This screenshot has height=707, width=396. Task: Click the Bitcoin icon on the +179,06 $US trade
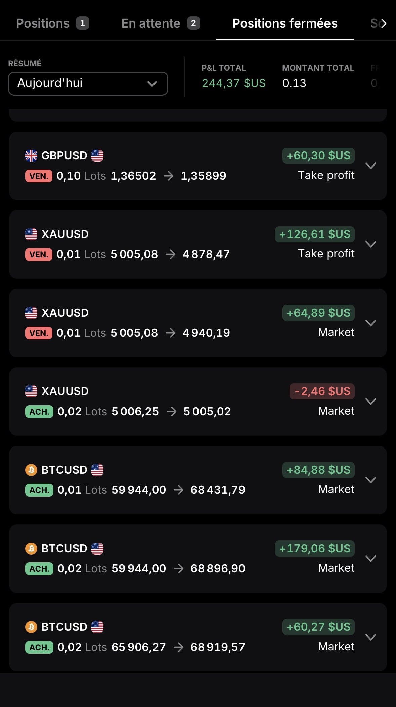(x=31, y=549)
